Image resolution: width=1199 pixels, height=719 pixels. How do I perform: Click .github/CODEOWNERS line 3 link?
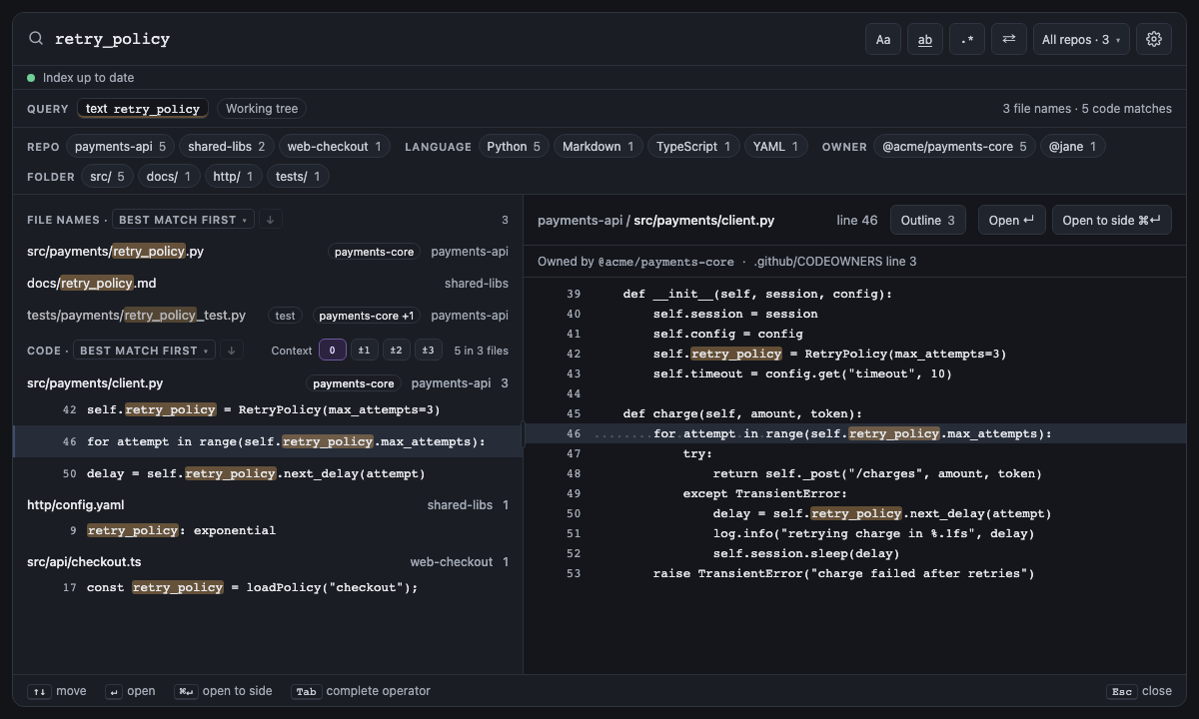835,262
